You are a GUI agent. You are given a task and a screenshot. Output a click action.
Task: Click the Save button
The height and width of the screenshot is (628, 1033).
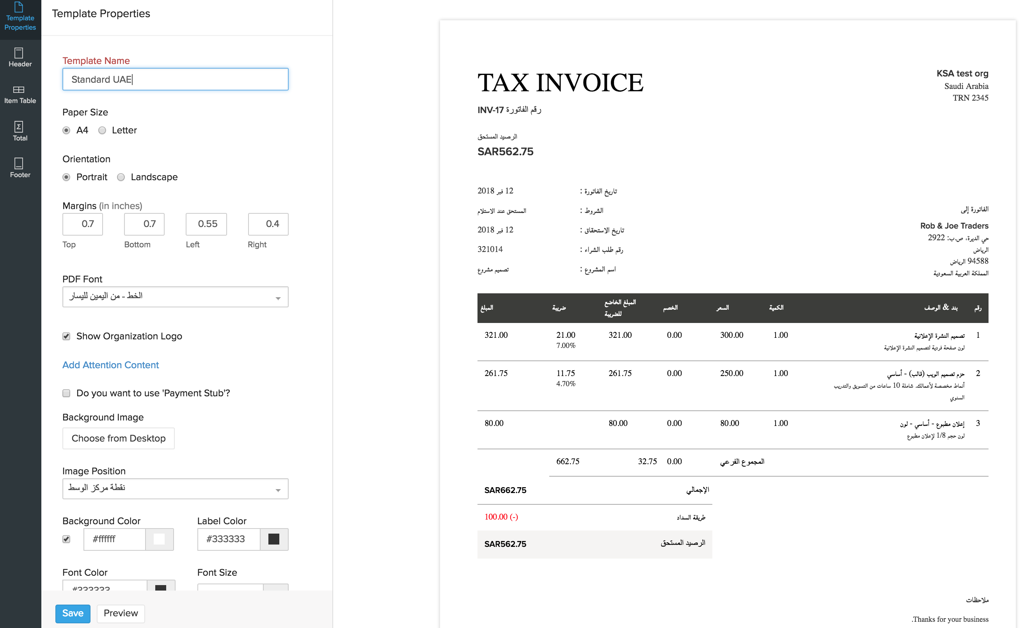pos(73,613)
